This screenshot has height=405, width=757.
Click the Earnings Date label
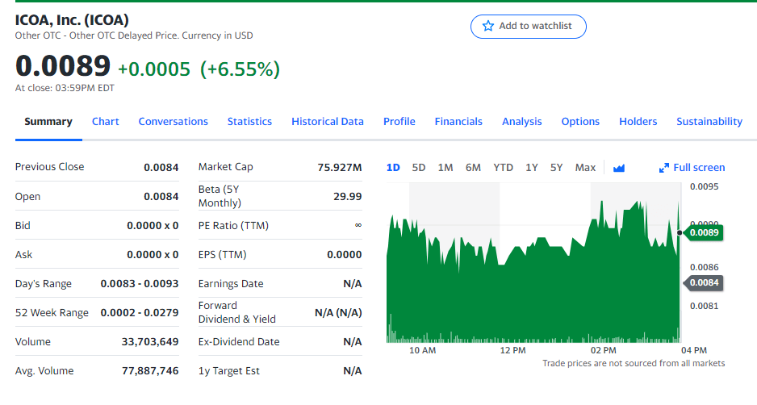pyautogui.click(x=231, y=284)
